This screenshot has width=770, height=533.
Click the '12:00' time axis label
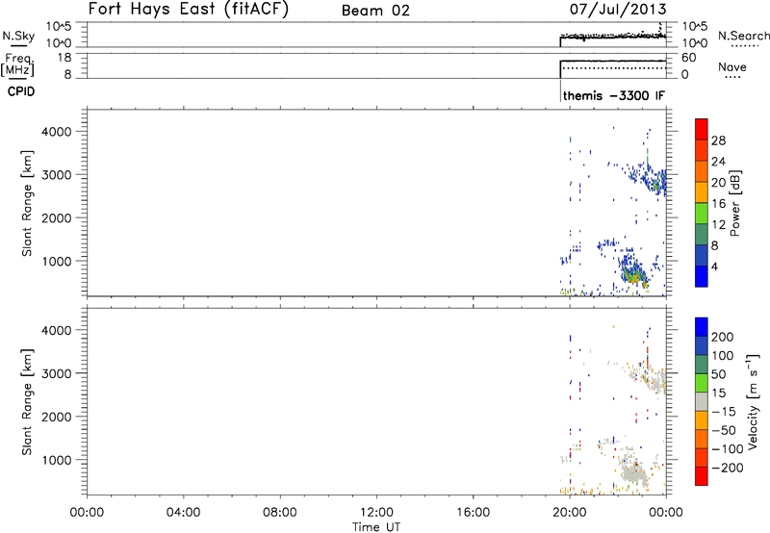pyautogui.click(x=376, y=513)
